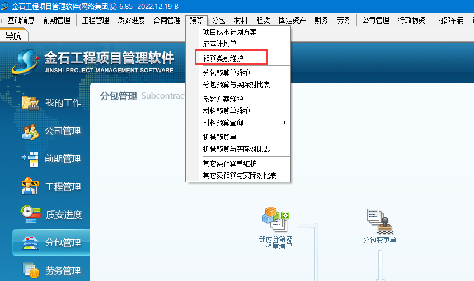474x281 pixels.
Task: Click the 我的工作 folder icon in sidebar
Action: [30, 102]
